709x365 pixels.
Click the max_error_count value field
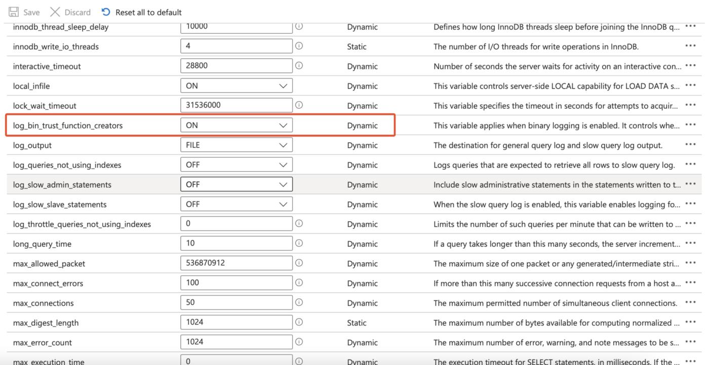click(236, 342)
